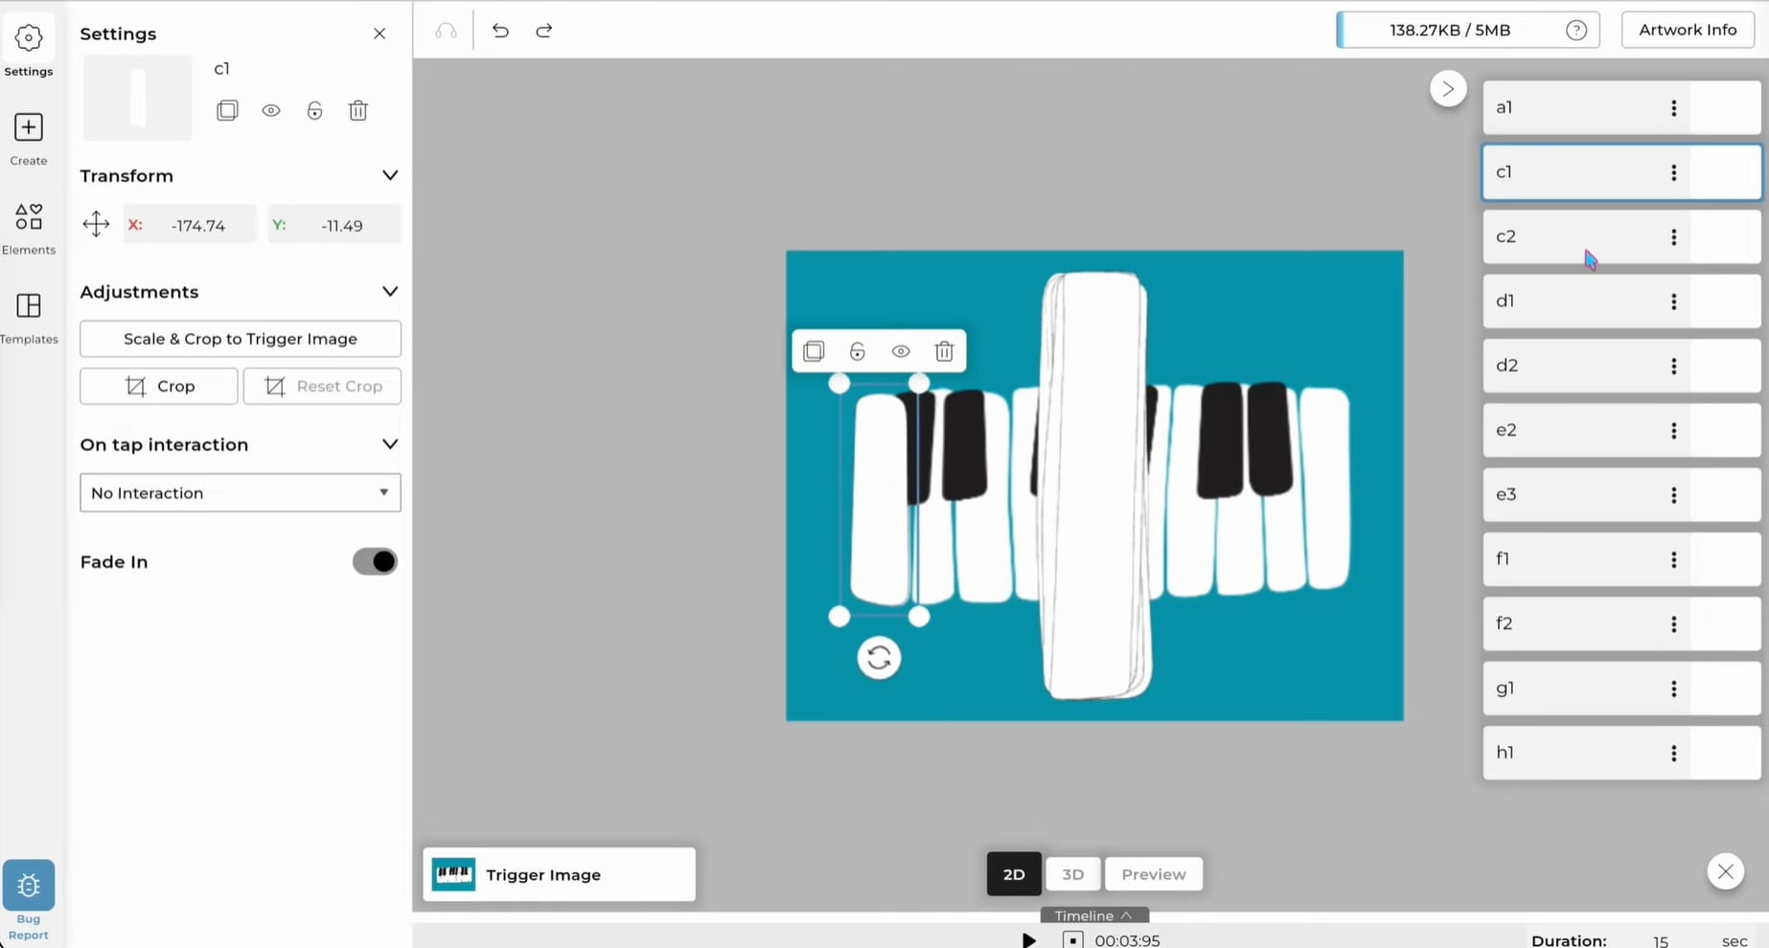The image size is (1769, 948).
Task: Click the Reset Crop button
Action: coord(322,386)
